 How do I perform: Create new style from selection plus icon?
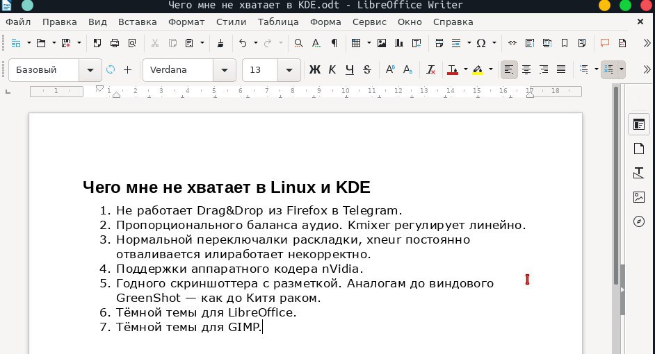128,69
